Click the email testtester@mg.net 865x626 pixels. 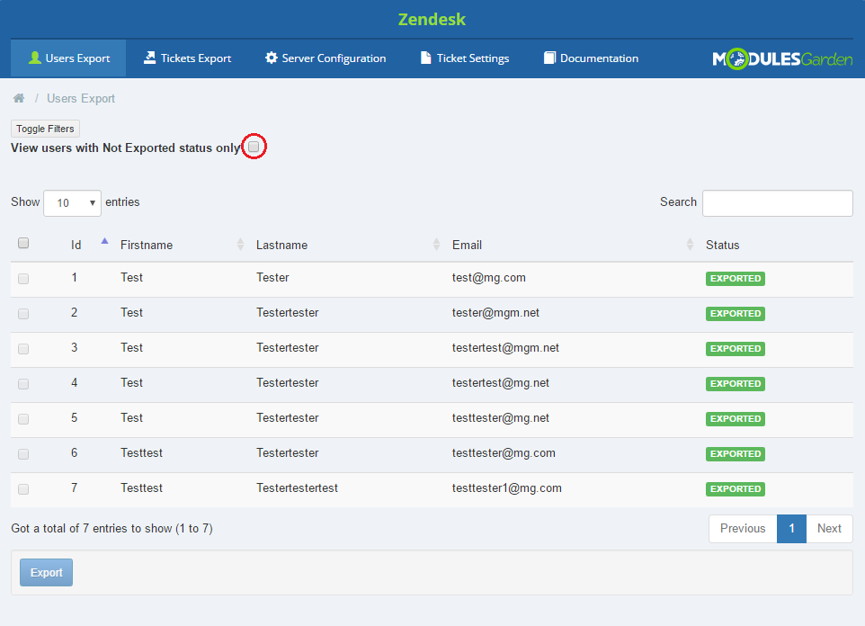coord(500,418)
